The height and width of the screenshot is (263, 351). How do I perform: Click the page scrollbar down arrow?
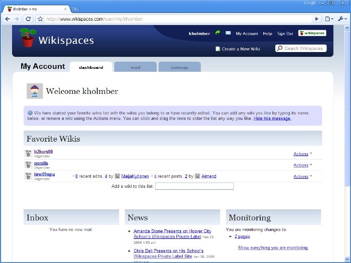pos(347,259)
